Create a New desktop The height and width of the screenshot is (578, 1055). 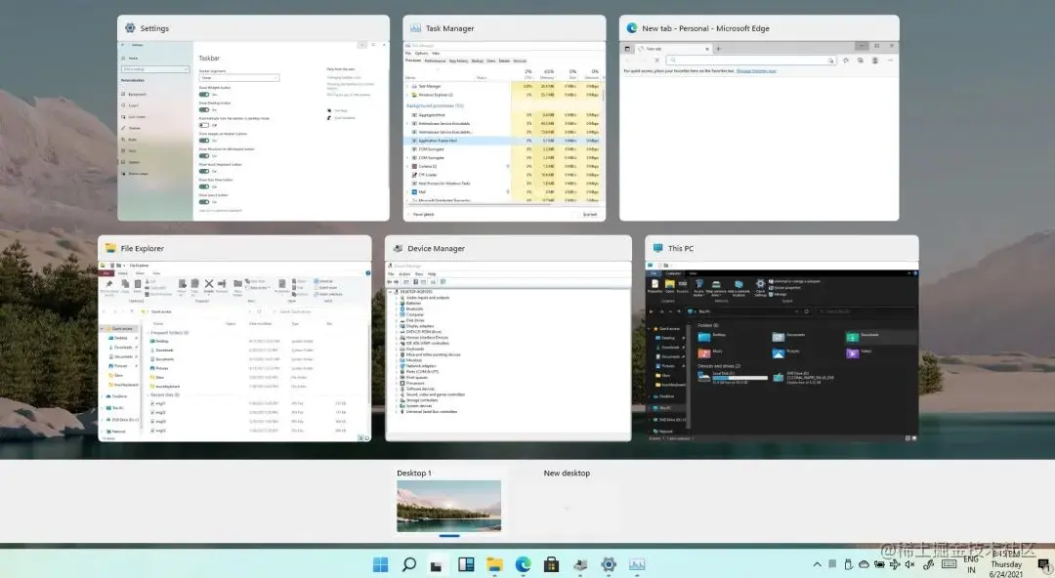567,501
